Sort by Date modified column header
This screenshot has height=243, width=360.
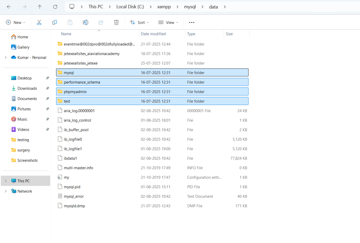tap(153, 34)
